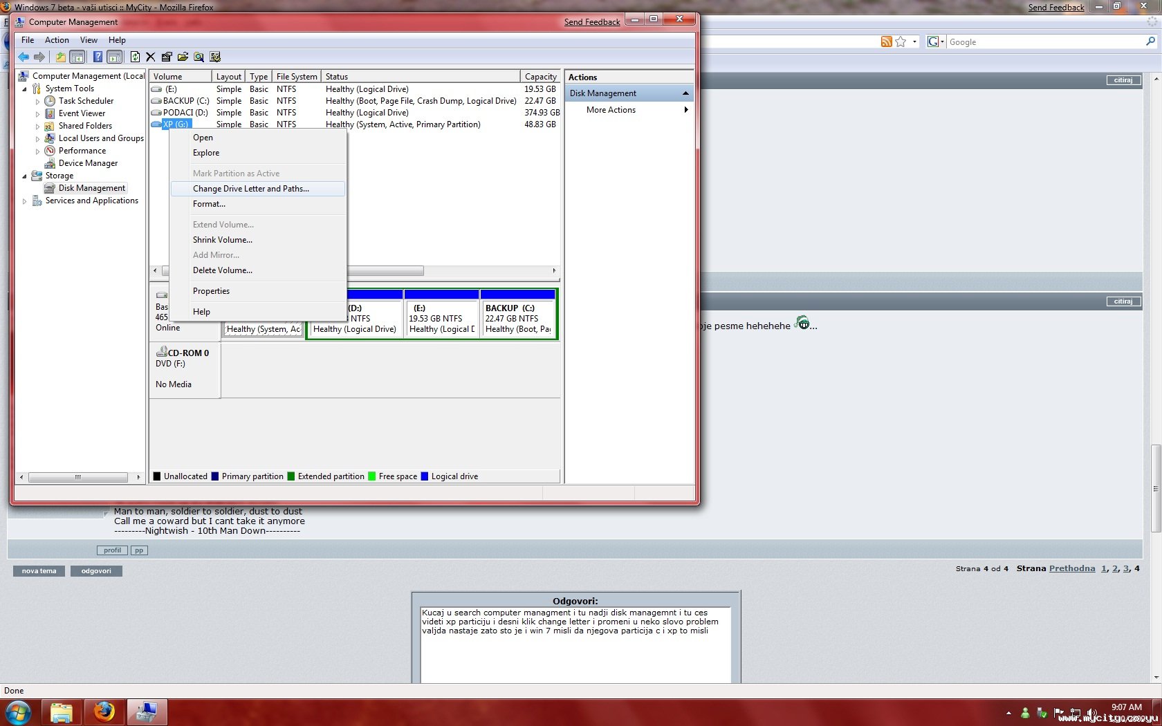Click the blue Back arrow in toolbar
Image resolution: width=1162 pixels, height=726 pixels.
pyautogui.click(x=24, y=57)
